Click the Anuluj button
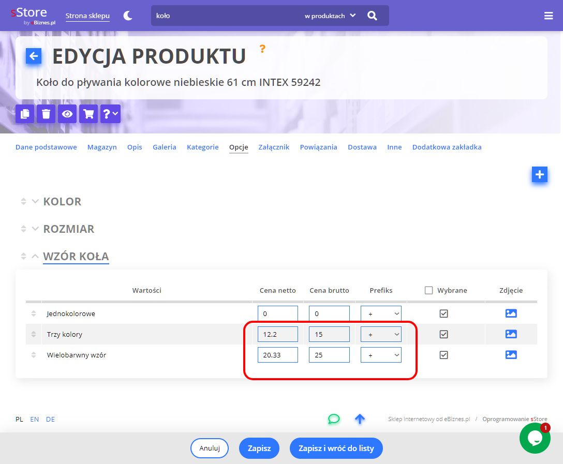563x464 pixels. 210,448
